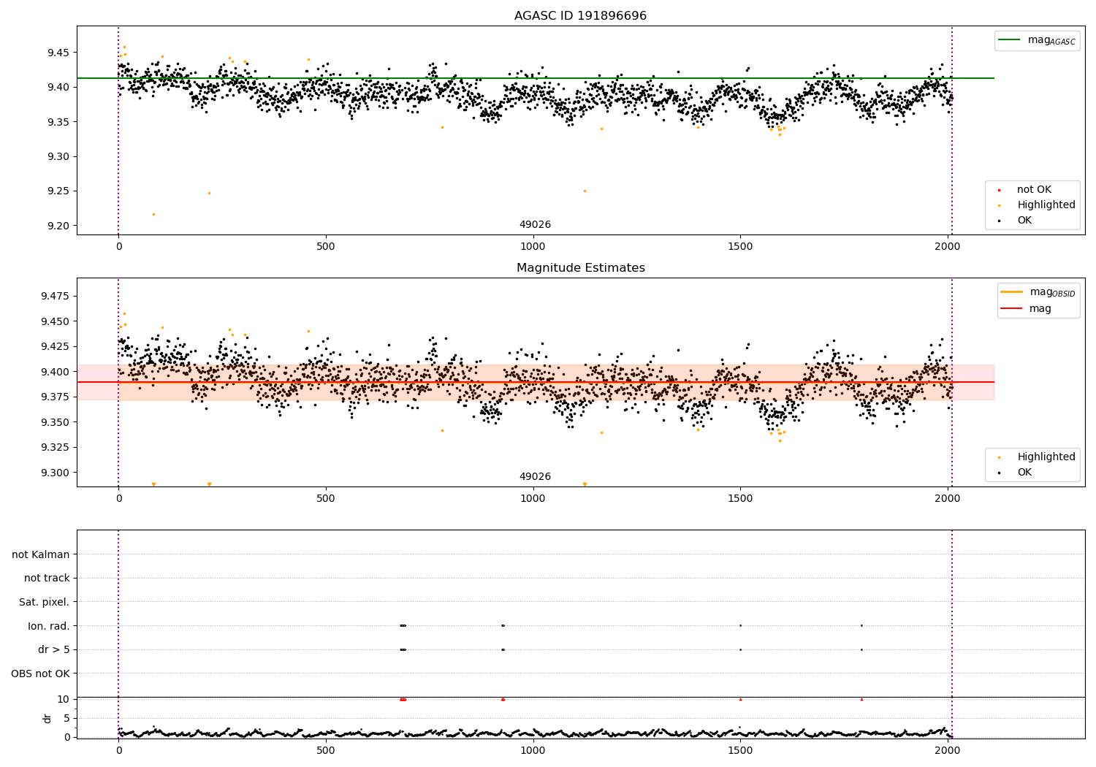Screen dimensions: 1096x767
Task: Click the 2000 x-axis tick under bottom plot
Action: tap(948, 750)
